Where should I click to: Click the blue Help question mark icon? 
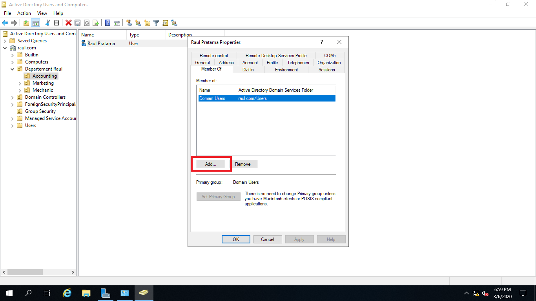[108, 23]
